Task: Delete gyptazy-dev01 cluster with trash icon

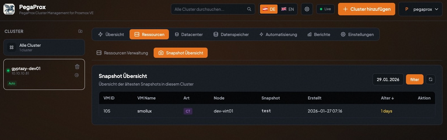Action: point(77,67)
